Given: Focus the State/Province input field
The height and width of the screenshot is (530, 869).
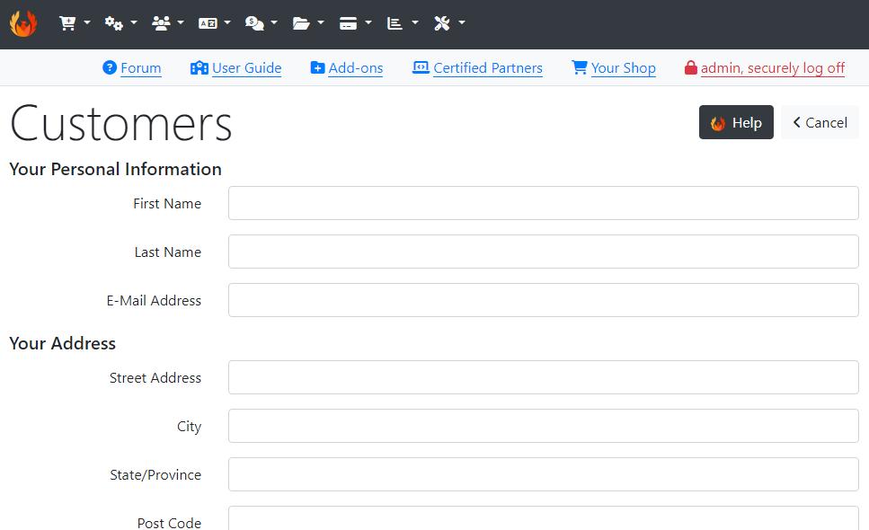Looking at the screenshot, I should pyautogui.click(x=544, y=474).
